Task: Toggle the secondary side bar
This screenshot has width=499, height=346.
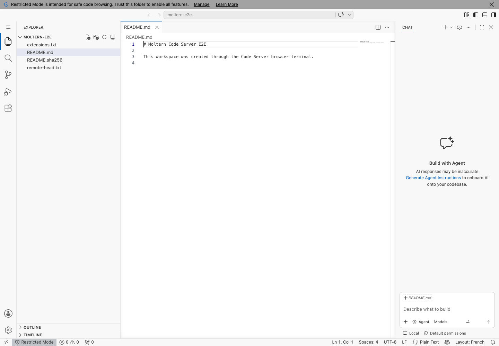Action: 494,15
